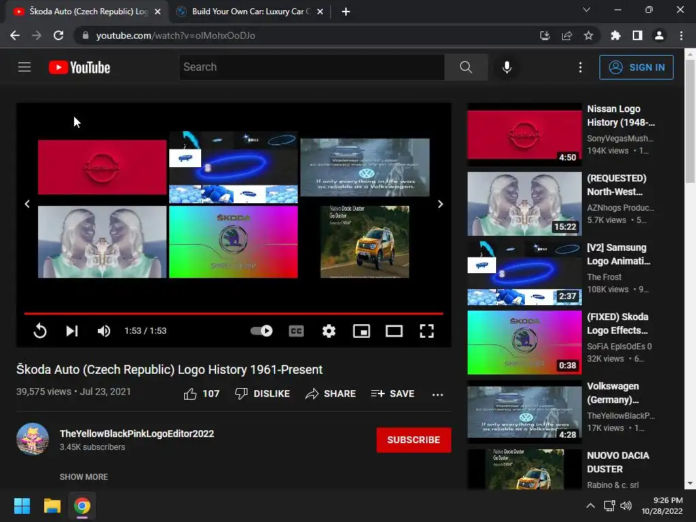Screen dimensions: 696x522
Task: Open TheYellowBlackPinkLogoEditor2022 channel name link
Action: click(137, 434)
